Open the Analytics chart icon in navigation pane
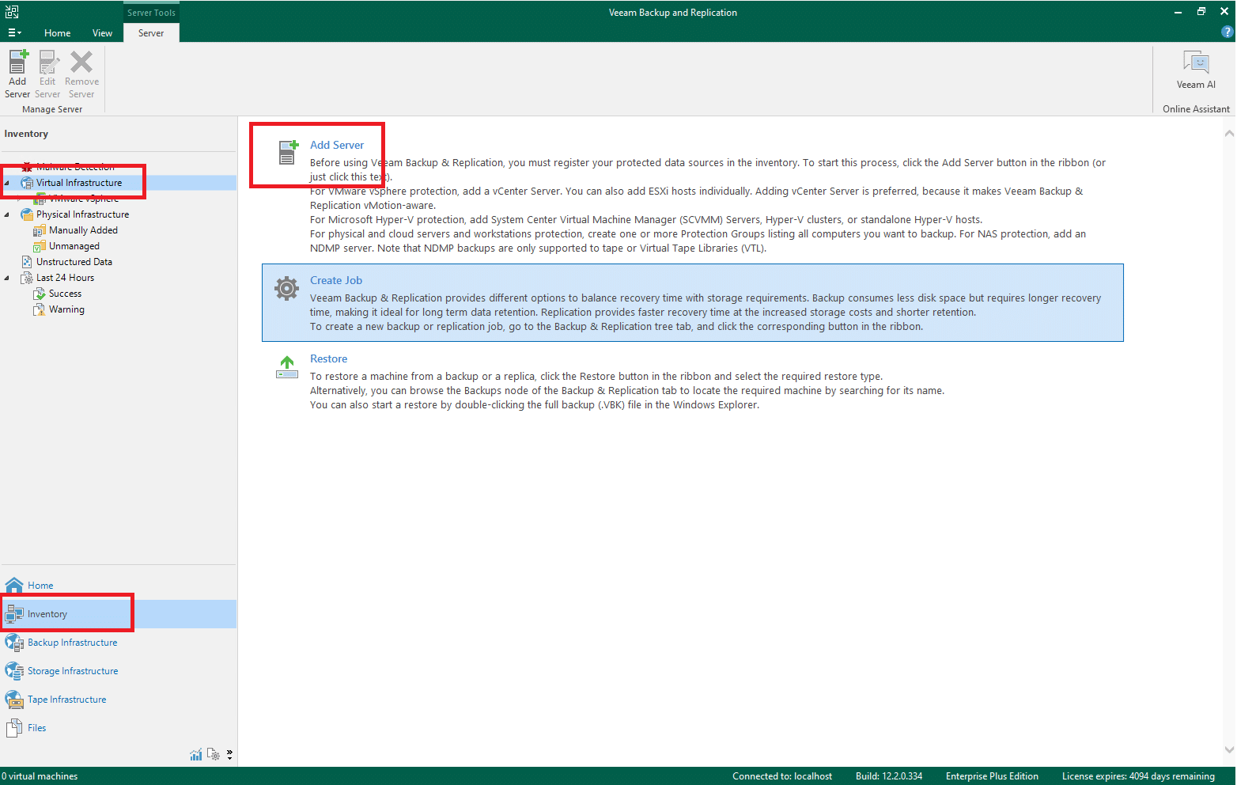This screenshot has width=1237, height=785. point(195,755)
